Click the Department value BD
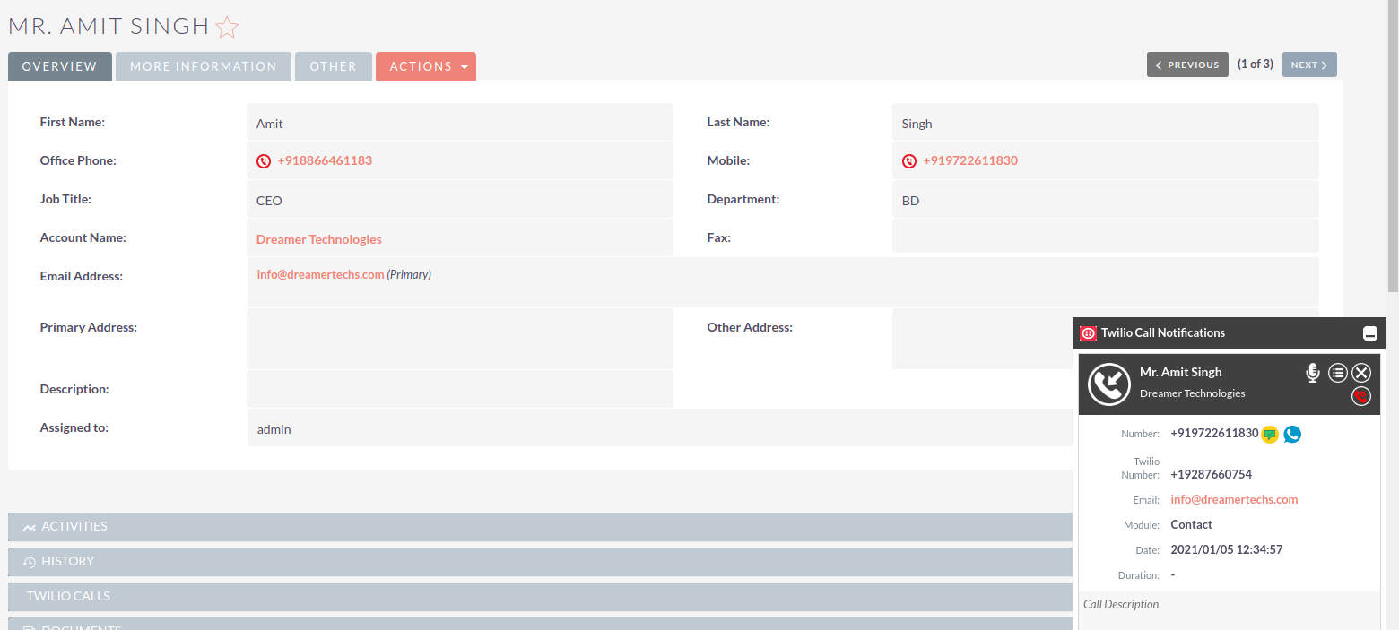The width and height of the screenshot is (1399, 630). coord(910,201)
